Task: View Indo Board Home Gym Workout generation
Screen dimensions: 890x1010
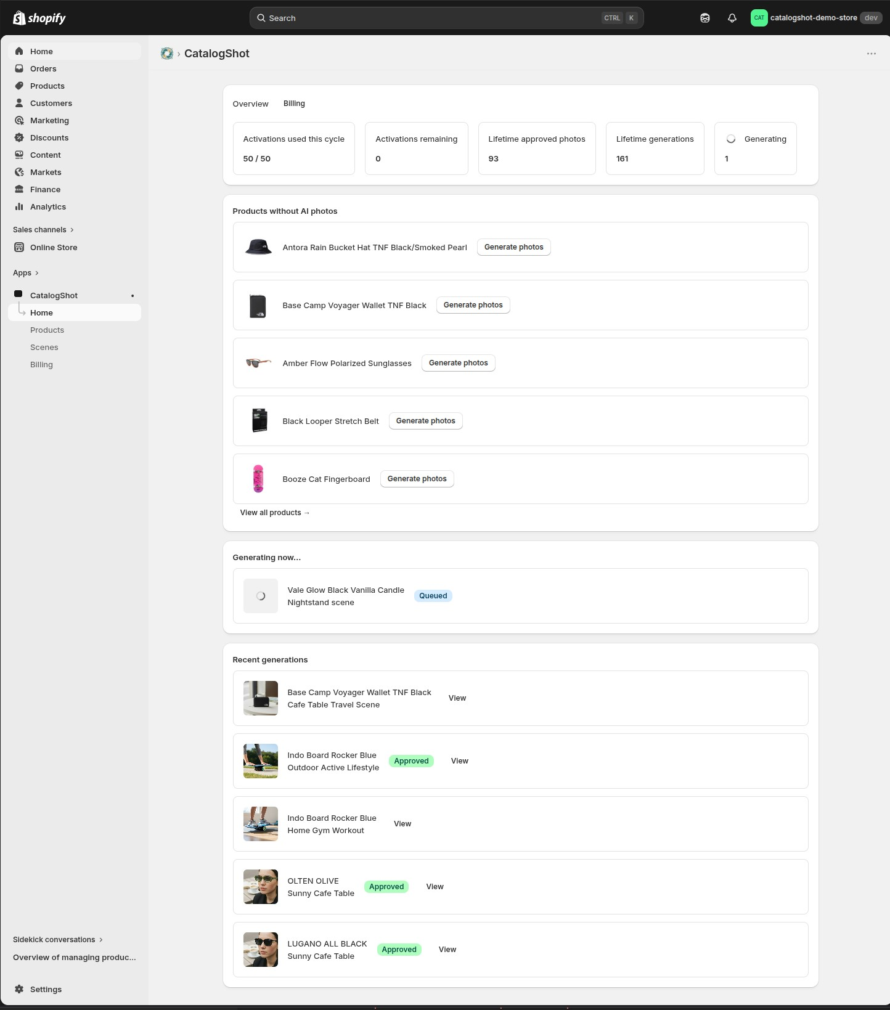Action: point(402,824)
